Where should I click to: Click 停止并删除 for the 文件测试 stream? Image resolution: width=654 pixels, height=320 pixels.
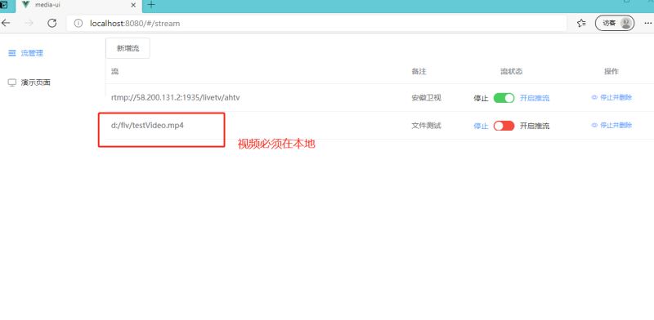pyautogui.click(x=611, y=126)
